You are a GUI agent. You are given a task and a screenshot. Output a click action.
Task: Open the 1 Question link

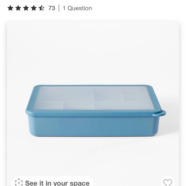pyautogui.click(x=77, y=8)
